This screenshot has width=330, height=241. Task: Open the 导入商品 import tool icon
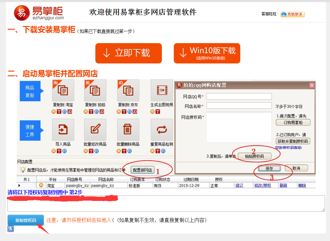tap(63, 130)
